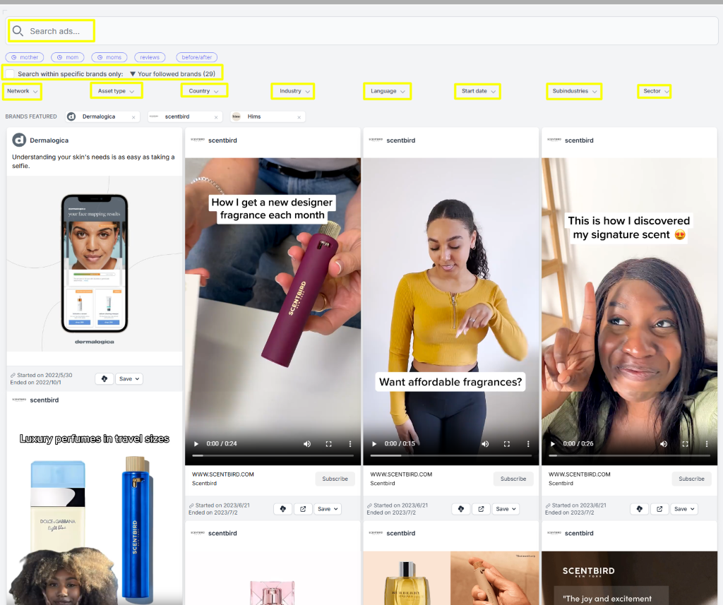This screenshot has width=723, height=605.
Task: Open Save dropdown under the 0:26 video ad
Action: coord(684,508)
